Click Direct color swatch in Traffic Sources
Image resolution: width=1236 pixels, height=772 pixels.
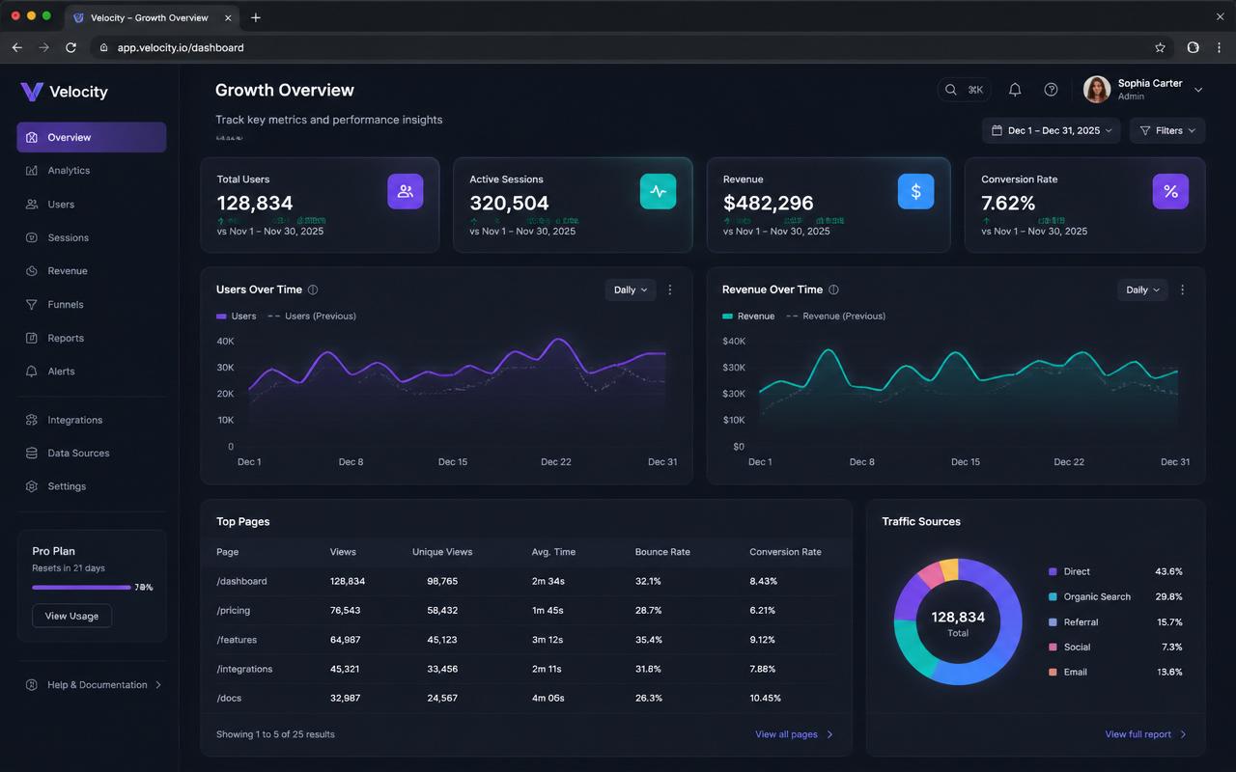point(1053,571)
